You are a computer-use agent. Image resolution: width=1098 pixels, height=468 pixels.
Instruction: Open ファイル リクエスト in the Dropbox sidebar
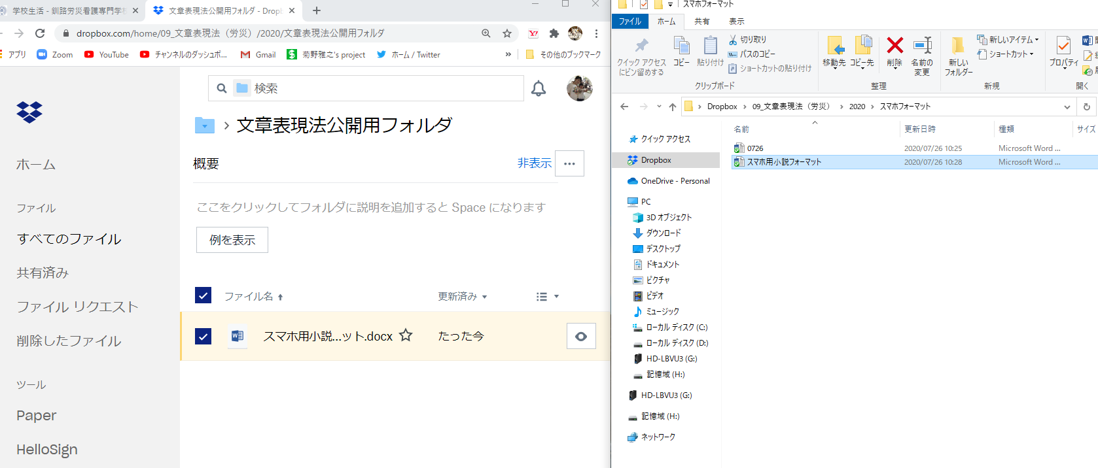pos(77,307)
